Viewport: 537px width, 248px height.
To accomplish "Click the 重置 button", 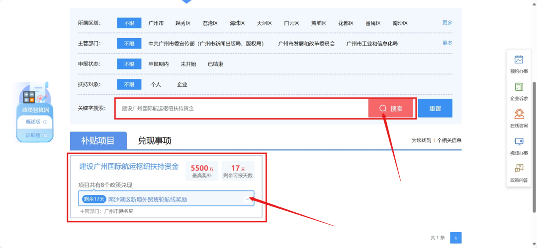I will (x=435, y=108).
